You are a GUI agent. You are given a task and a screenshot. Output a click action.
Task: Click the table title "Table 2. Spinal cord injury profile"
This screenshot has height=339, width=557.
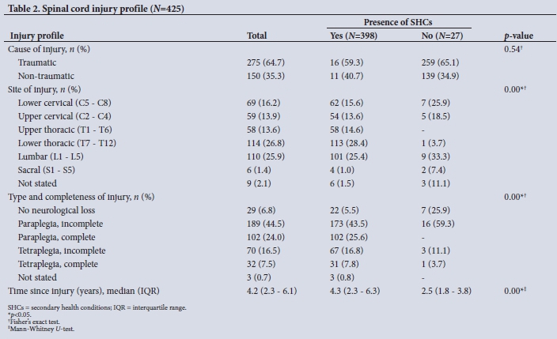tap(93, 8)
